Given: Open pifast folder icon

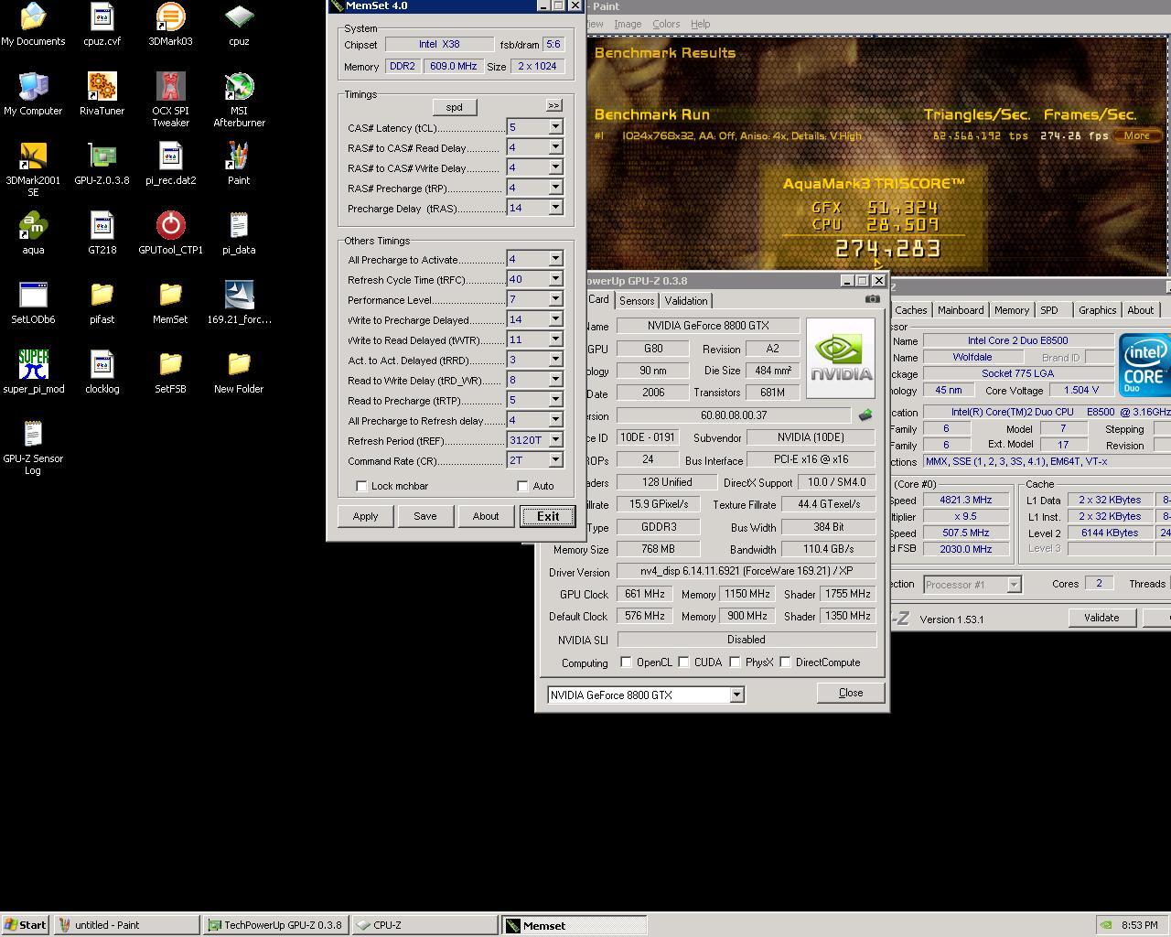Looking at the screenshot, I should (x=102, y=303).
